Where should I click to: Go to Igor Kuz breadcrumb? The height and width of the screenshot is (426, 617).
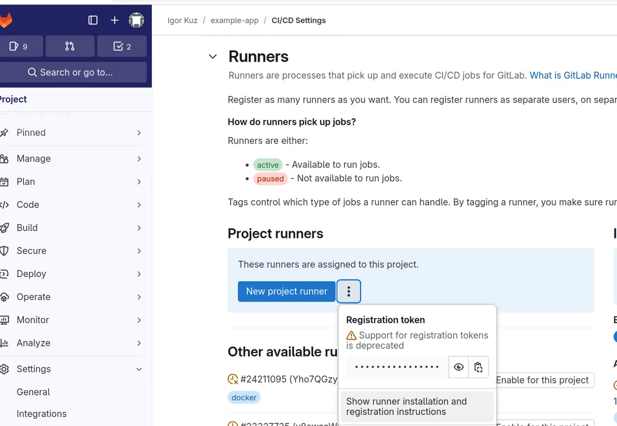[183, 20]
